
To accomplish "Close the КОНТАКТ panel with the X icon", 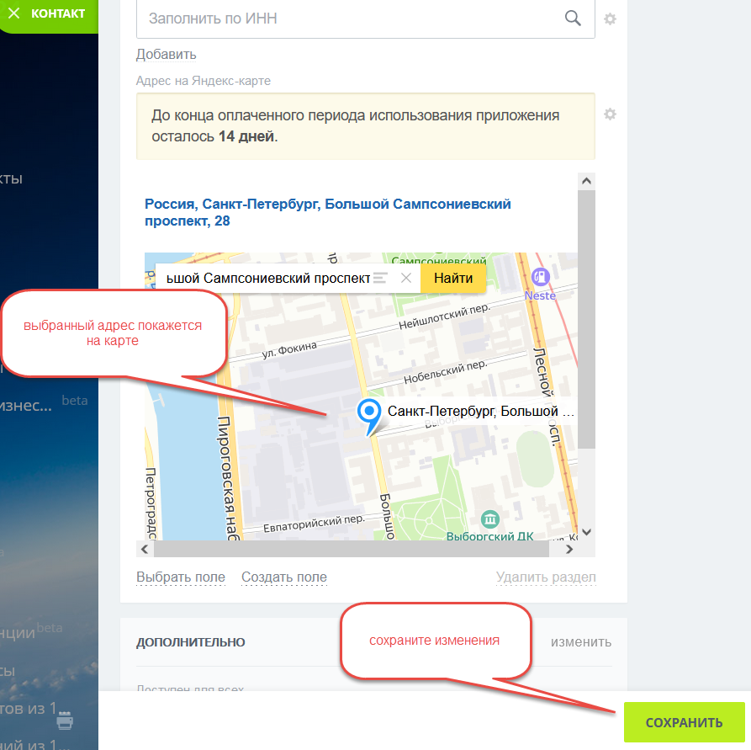I will [x=14, y=13].
